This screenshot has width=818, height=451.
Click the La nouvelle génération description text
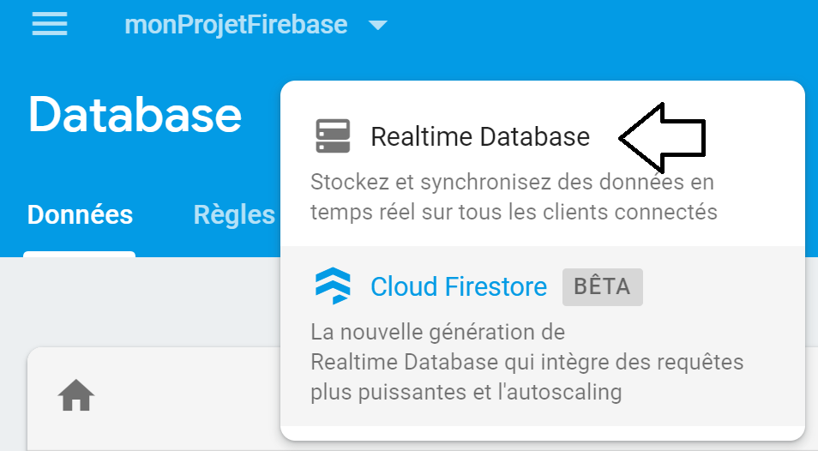(527, 362)
